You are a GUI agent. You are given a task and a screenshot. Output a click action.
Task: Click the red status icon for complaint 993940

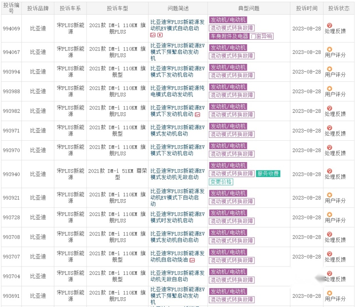click(x=329, y=171)
